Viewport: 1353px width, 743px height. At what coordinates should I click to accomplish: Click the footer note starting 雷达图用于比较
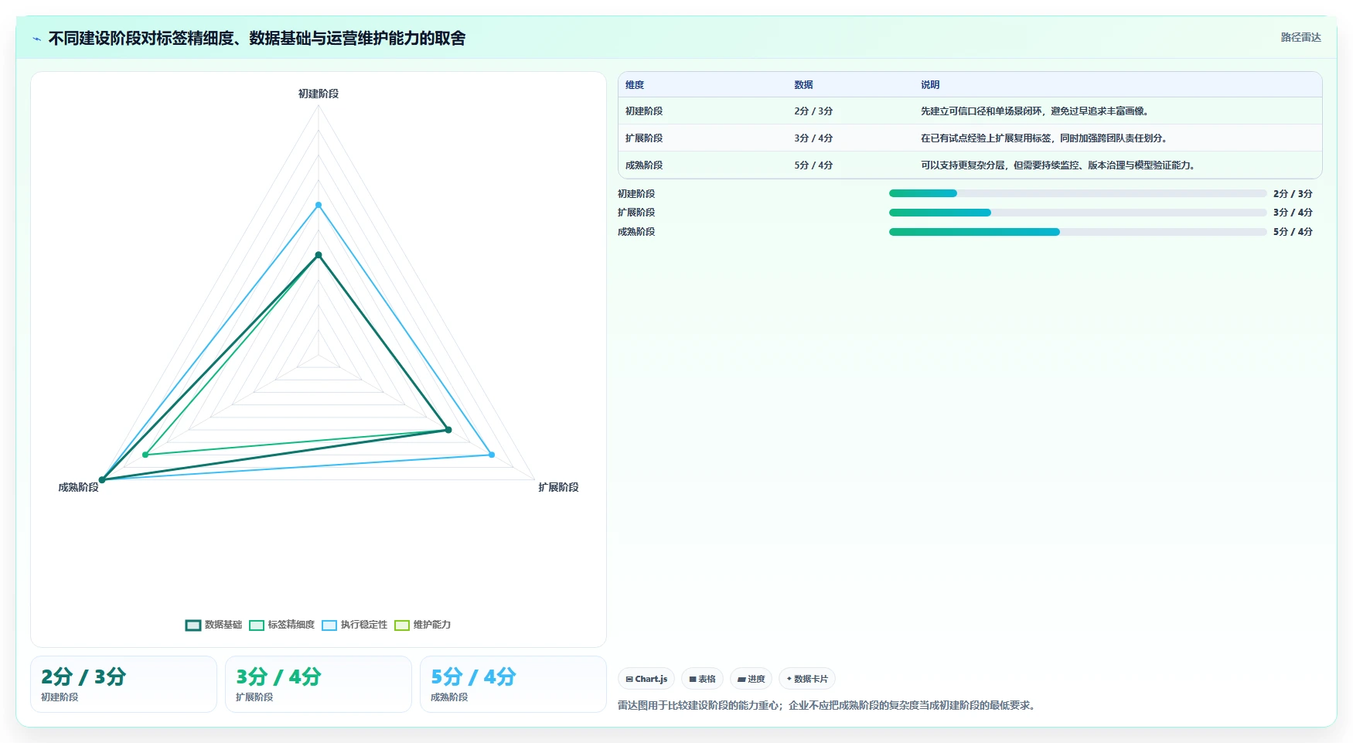(828, 705)
